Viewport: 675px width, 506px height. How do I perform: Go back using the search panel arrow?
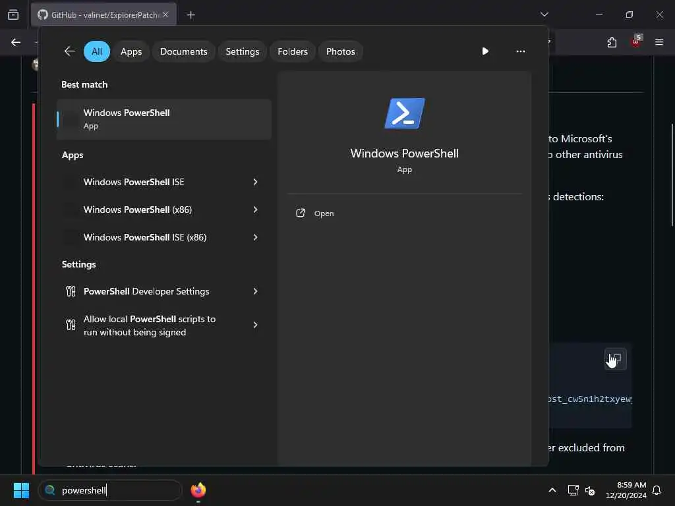(x=69, y=51)
